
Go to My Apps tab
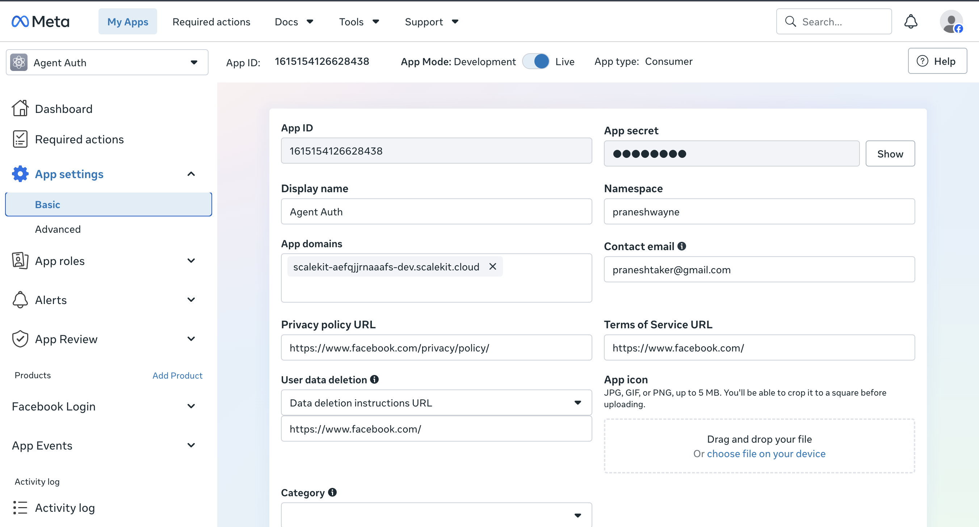pos(128,22)
